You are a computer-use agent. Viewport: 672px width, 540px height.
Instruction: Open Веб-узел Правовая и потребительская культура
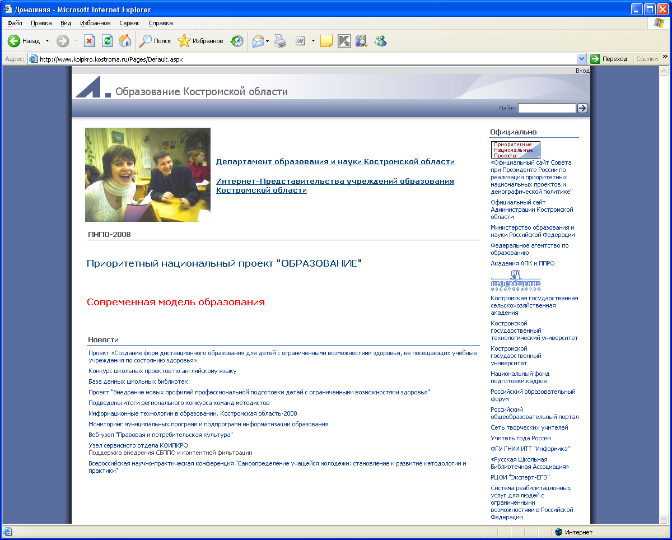click(161, 435)
